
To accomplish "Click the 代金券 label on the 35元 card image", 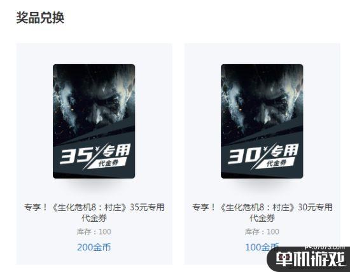I will click(108, 163).
